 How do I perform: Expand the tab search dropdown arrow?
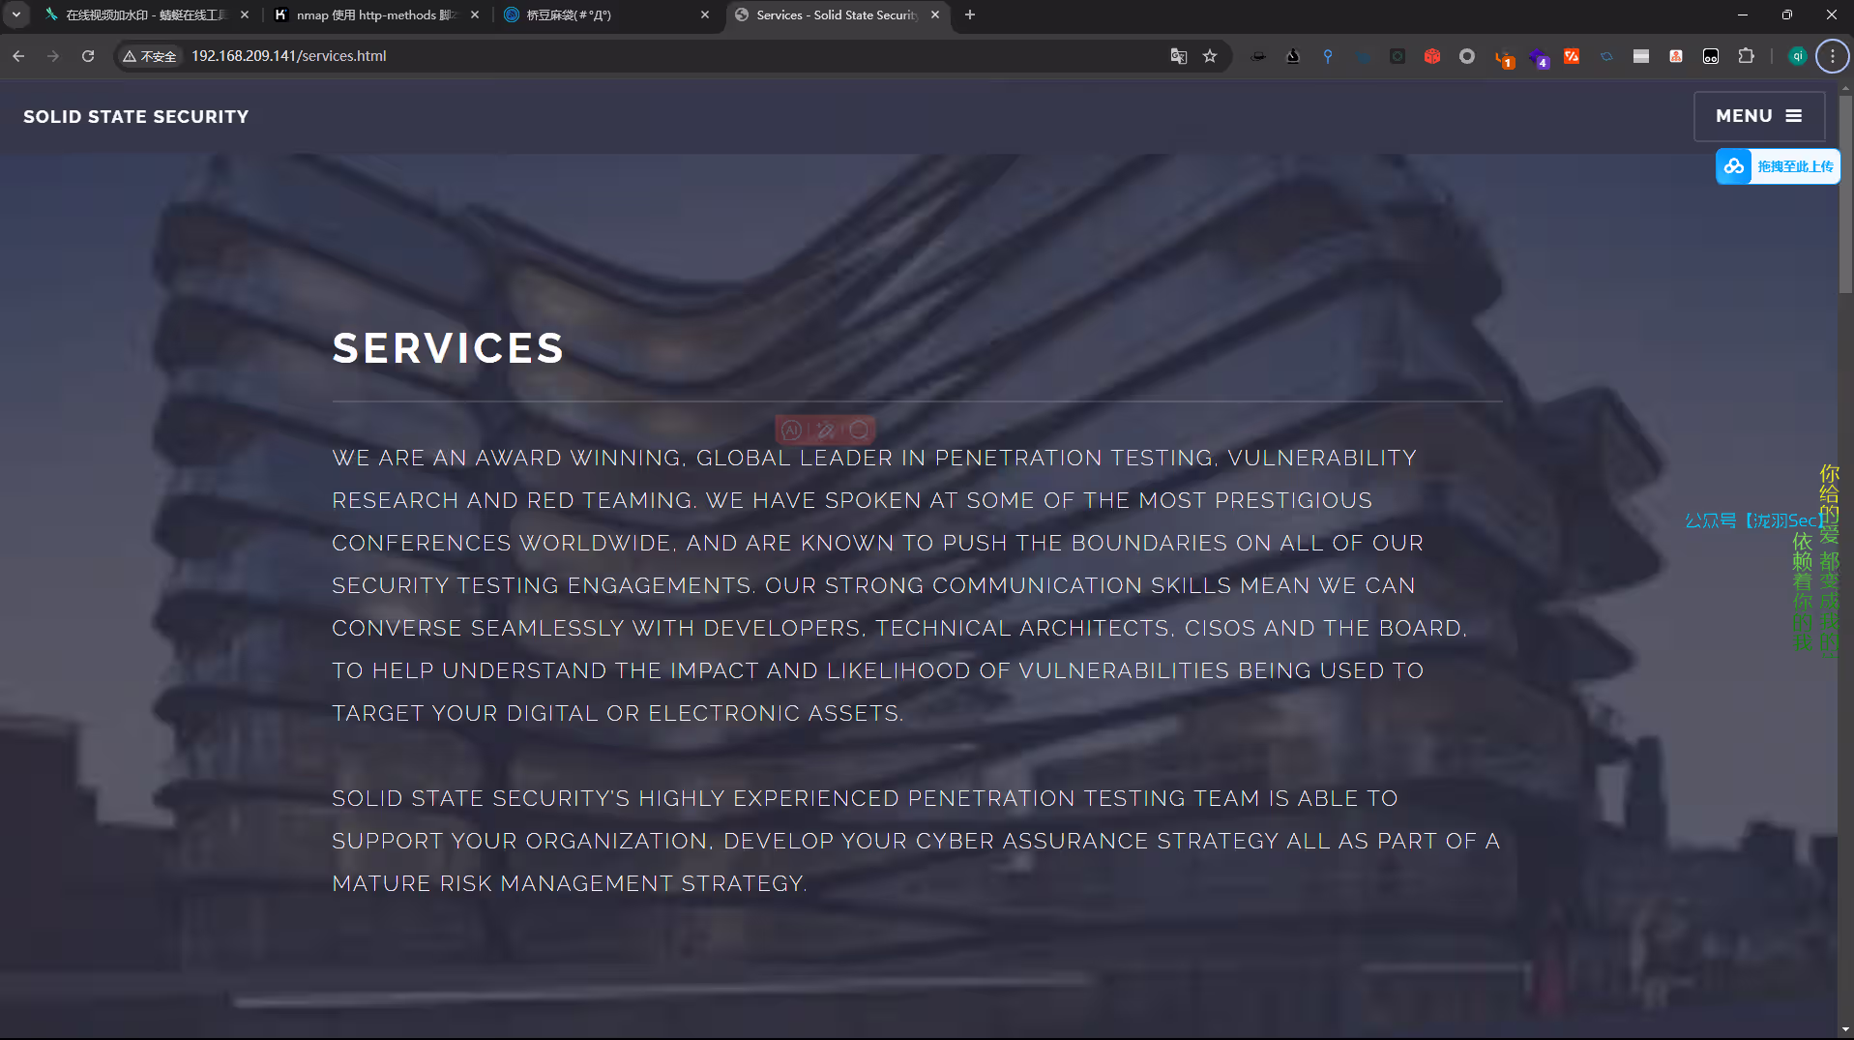16,15
